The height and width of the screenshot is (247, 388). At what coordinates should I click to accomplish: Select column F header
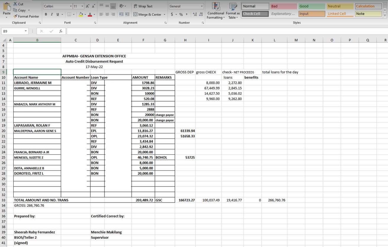coord(143,40)
